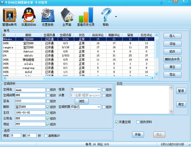Viewport: 191px width, 147px height.
Task: Sort by 状态 column header
Action: pos(82,35)
